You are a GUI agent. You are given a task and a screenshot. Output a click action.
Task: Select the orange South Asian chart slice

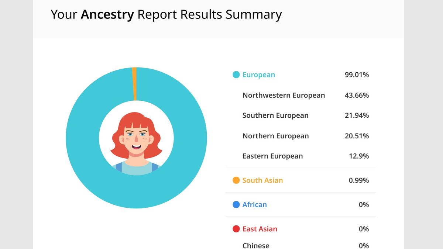[135, 83]
